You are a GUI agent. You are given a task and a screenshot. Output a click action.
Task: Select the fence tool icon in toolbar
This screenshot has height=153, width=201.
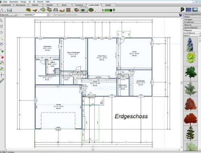[x=68, y=10]
